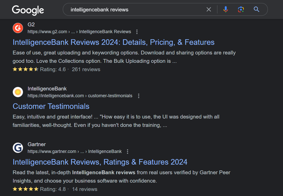Open more options for G2 result
The height and width of the screenshot is (196, 283).
point(137,32)
